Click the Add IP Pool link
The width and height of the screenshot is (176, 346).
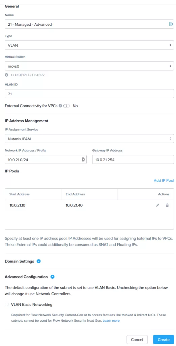point(164,180)
